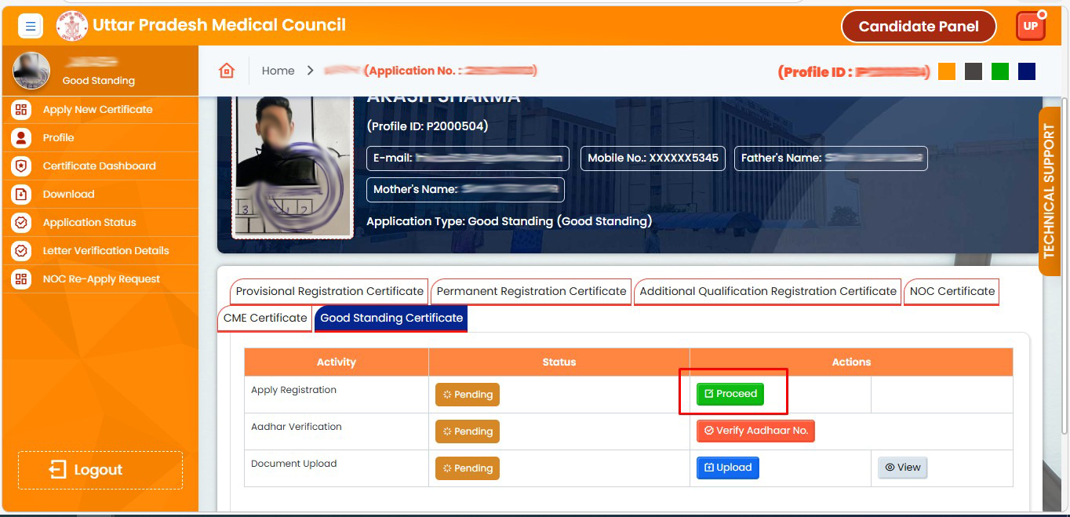The height and width of the screenshot is (517, 1070).
Task: Choose the green theme color swatch
Action: click(x=999, y=71)
